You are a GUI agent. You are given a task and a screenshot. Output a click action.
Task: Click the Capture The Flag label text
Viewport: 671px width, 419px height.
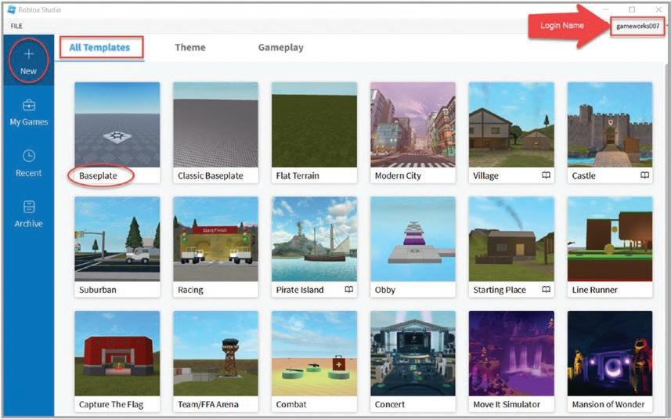coord(111,404)
